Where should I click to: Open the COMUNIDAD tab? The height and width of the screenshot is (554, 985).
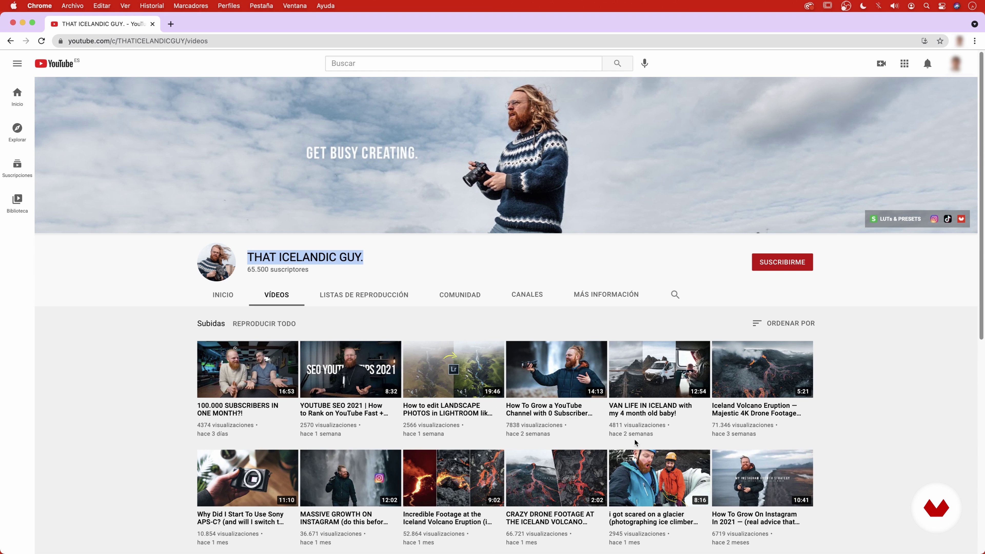click(460, 295)
